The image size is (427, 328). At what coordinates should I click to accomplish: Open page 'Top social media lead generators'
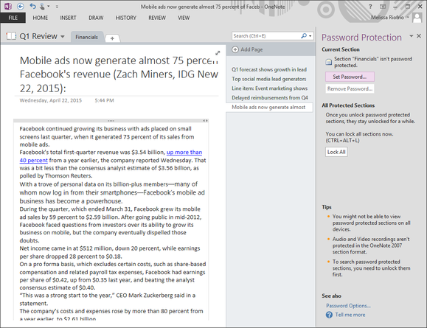(x=269, y=79)
